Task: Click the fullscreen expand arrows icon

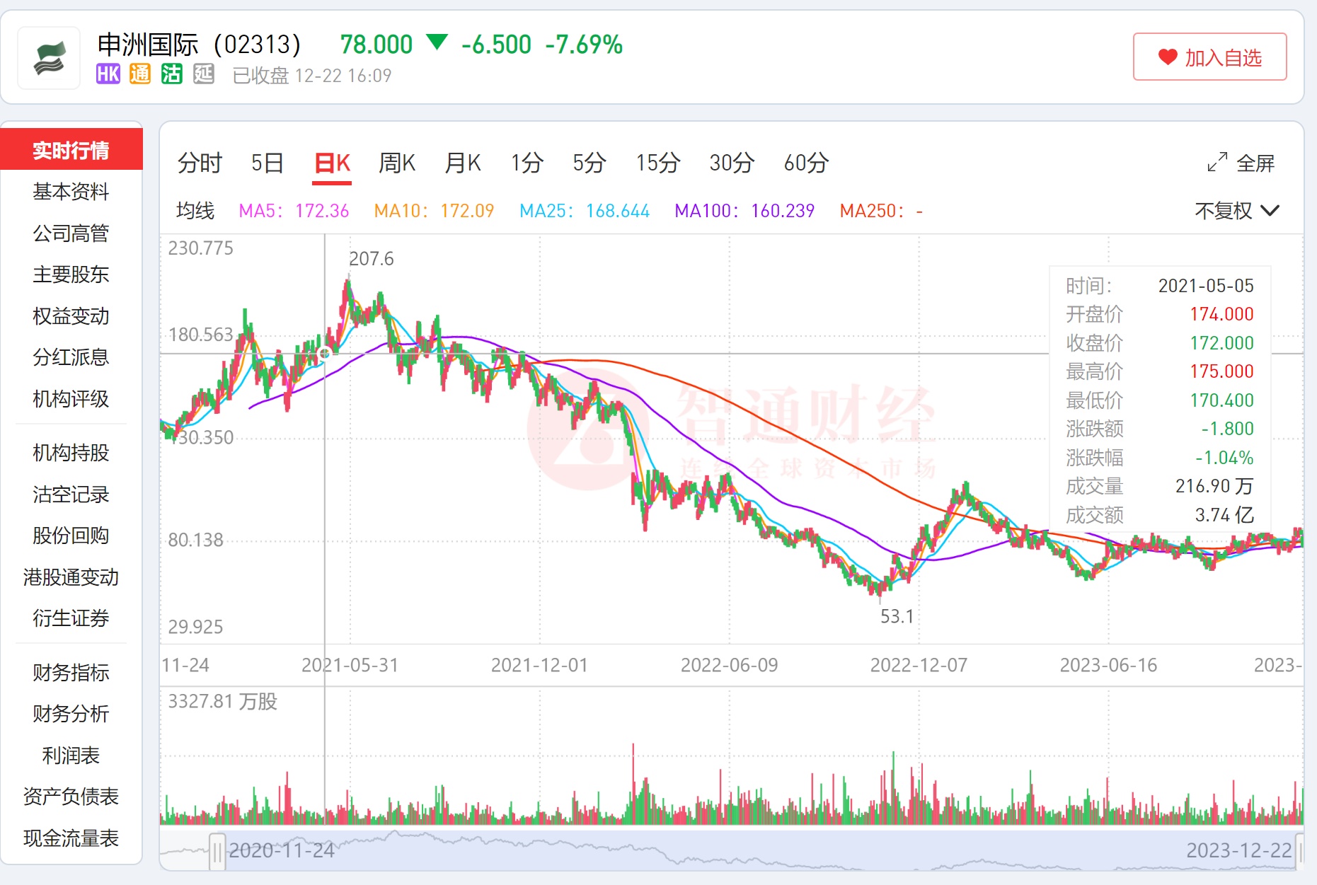Action: click(x=1217, y=163)
